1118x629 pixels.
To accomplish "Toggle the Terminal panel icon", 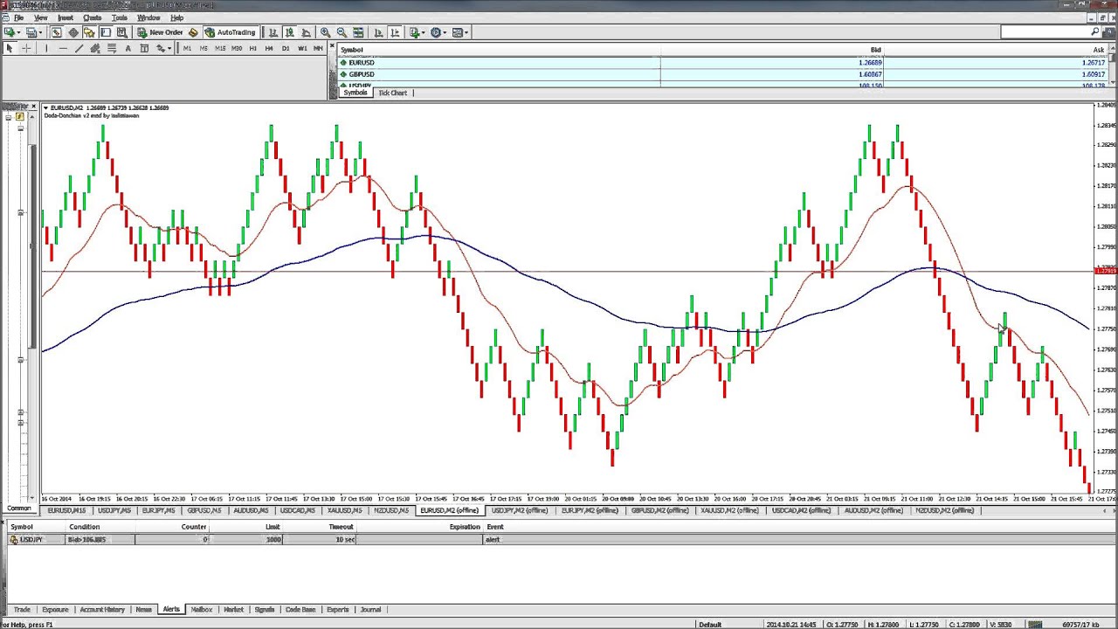I will point(106,32).
